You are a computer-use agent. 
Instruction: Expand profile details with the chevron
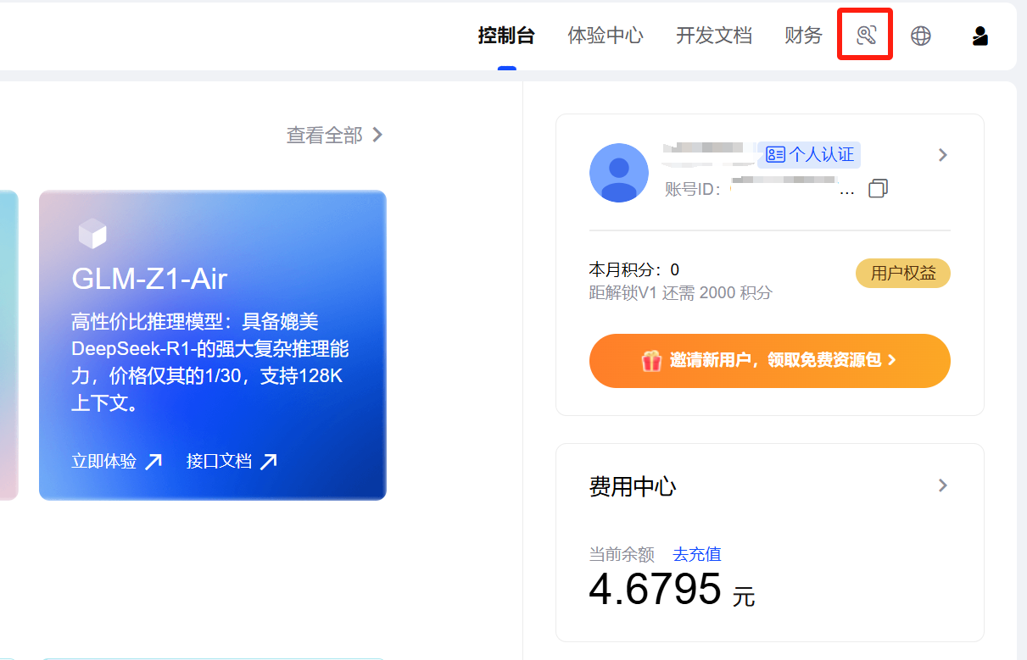pos(942,155)
